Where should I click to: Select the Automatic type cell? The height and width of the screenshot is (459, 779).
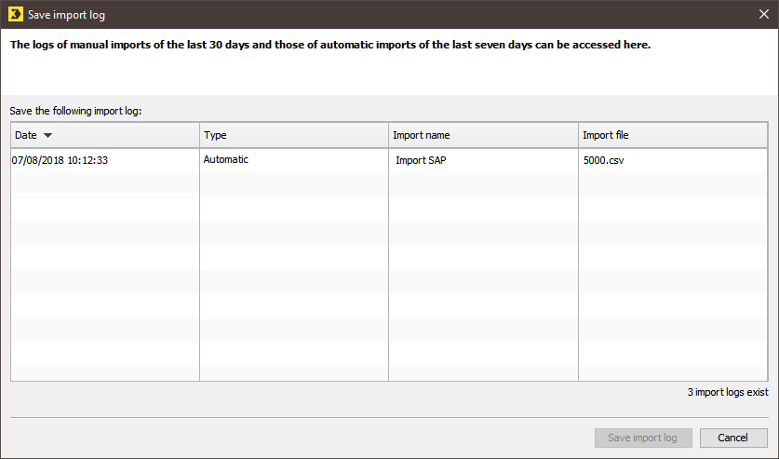226,159
